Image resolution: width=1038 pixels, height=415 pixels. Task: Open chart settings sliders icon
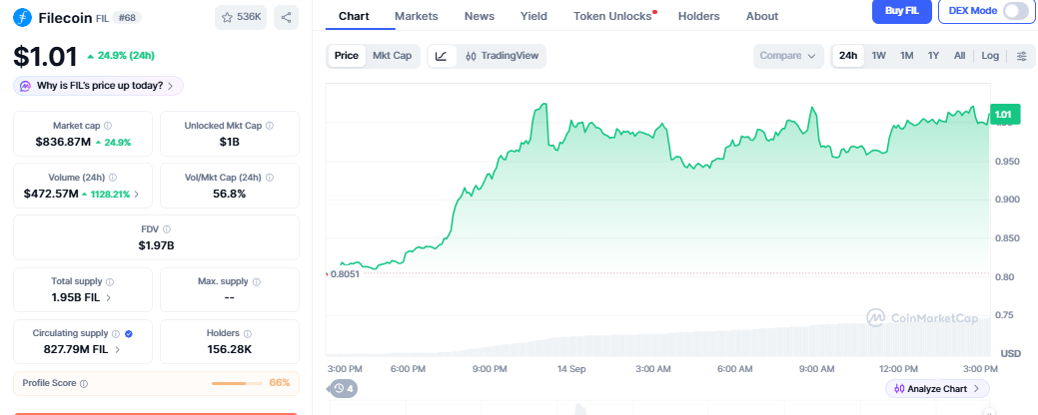[1021, 56]
